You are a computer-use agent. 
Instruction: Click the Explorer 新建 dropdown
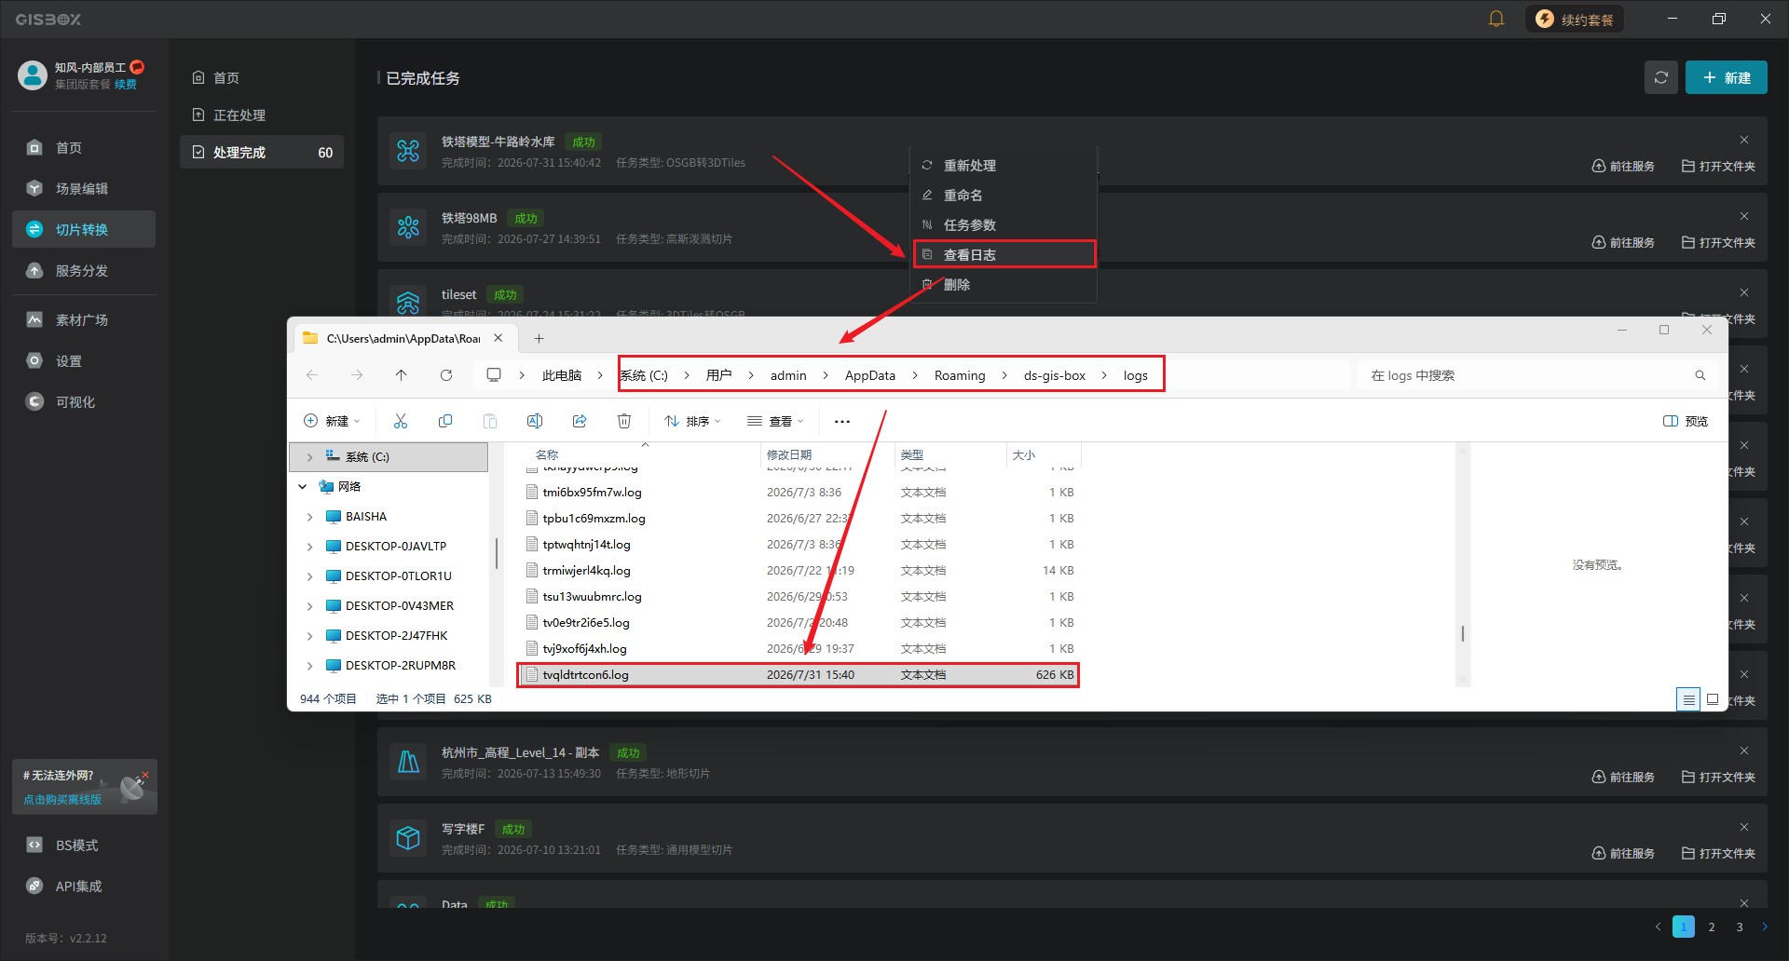coord(332,422)
